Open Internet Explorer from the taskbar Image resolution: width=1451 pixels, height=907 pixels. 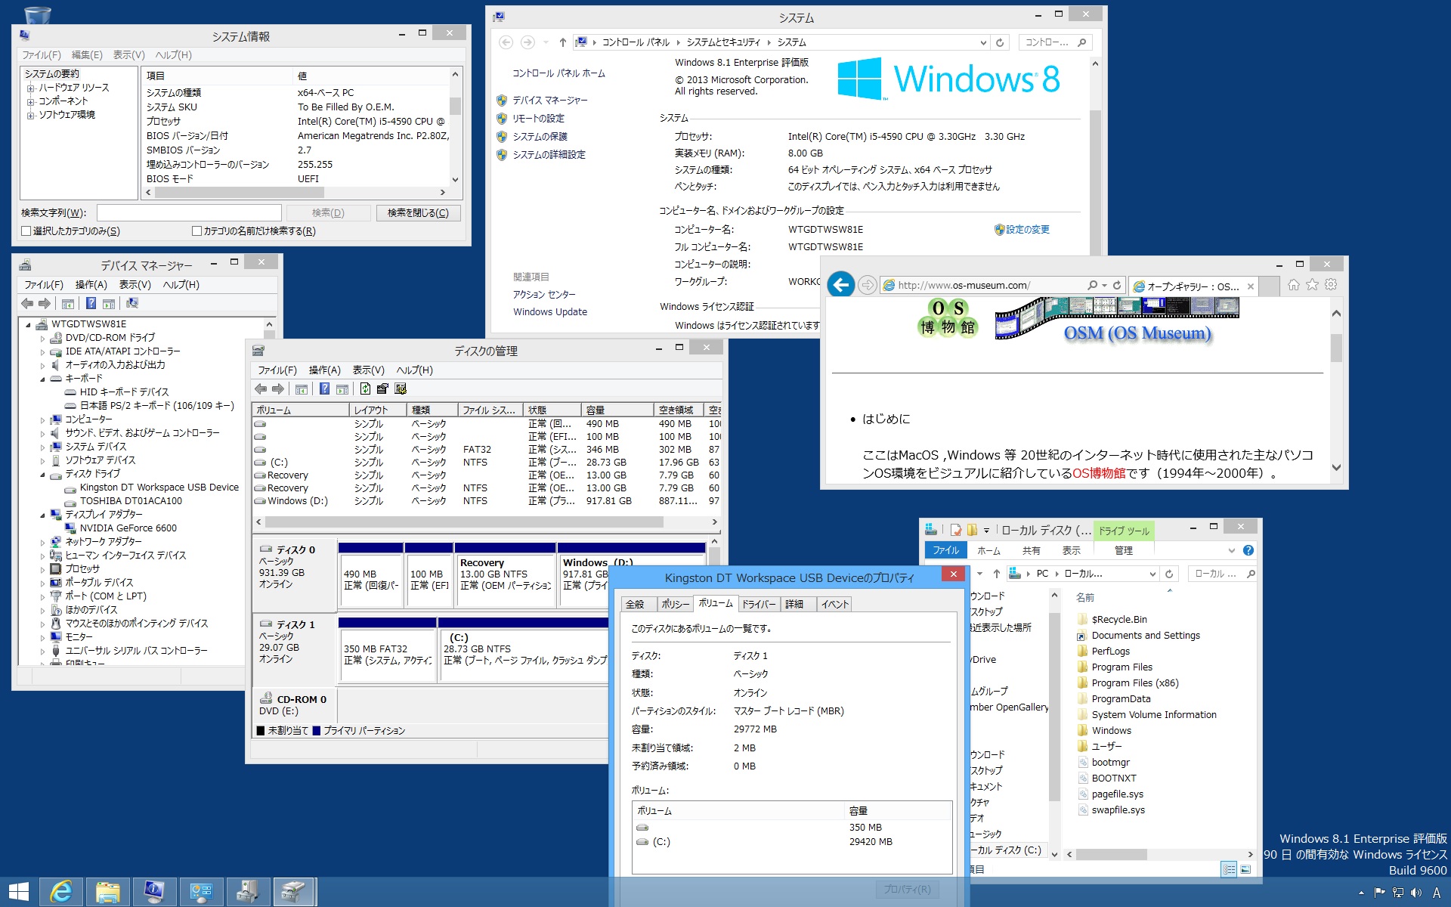tap(61, 892)
